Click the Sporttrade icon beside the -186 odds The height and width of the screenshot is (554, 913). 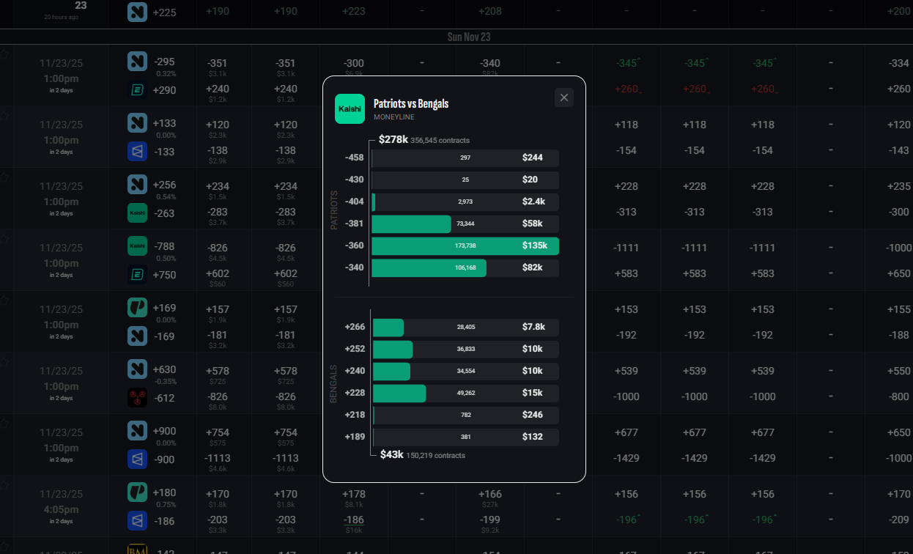(x=136, y=520)
